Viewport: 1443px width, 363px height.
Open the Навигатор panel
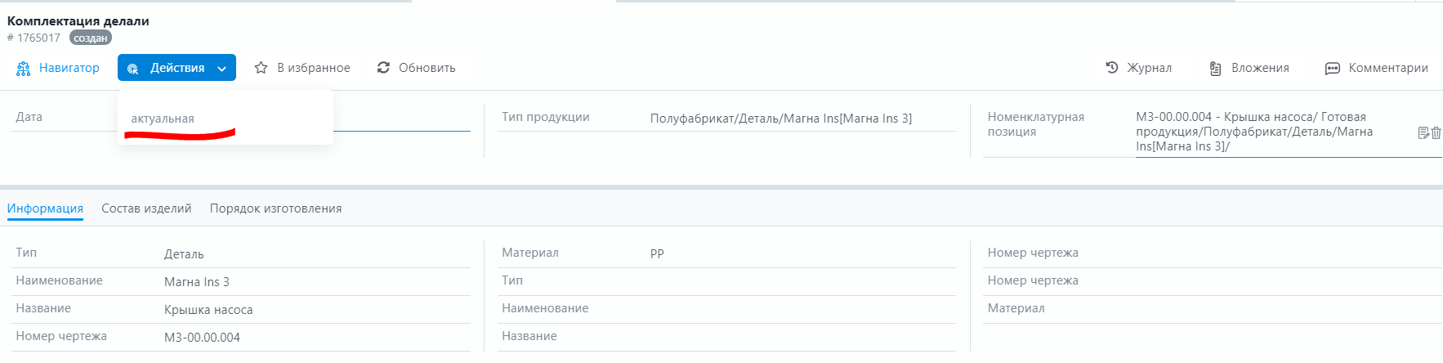point(58,68)
